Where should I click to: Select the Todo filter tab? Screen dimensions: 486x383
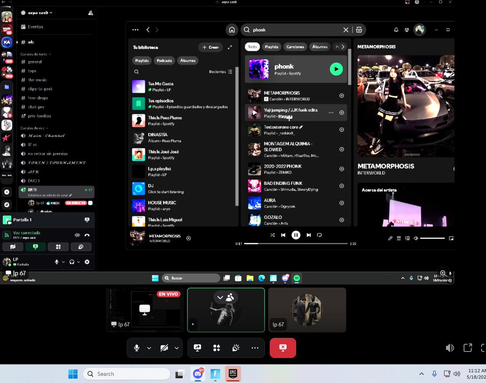[x=252, y=47]
